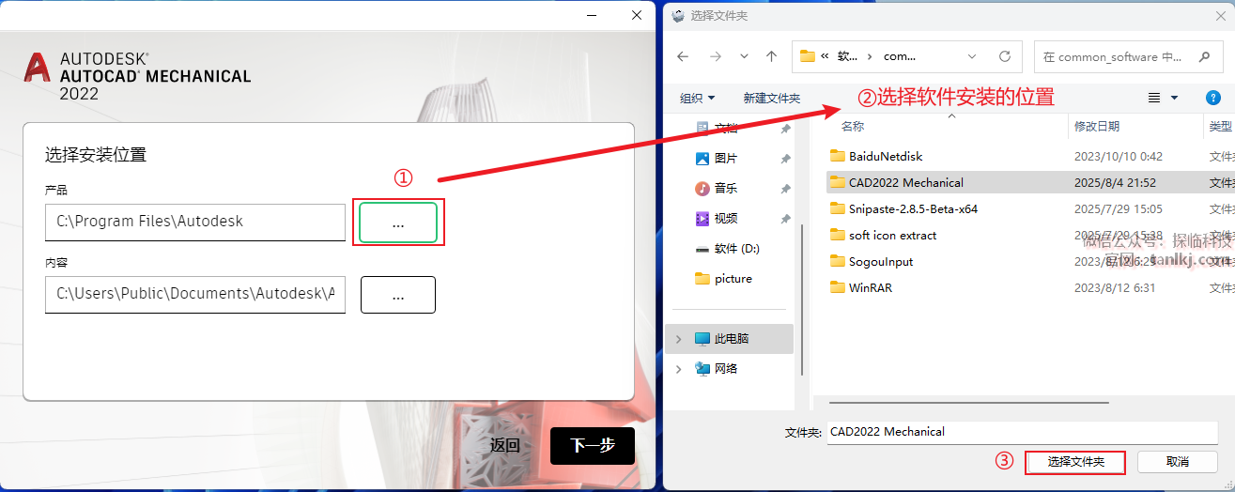Click the date 2023/8/12 6:31 cell
1235x492 pixels.
point(1114,287)
